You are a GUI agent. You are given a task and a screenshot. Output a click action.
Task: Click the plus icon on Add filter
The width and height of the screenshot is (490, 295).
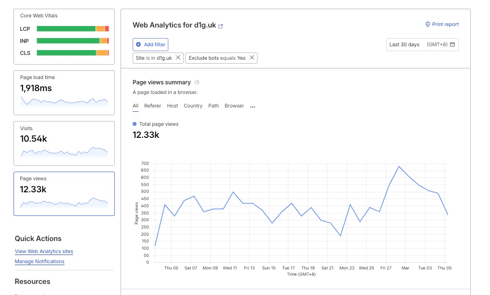(138, 44)
